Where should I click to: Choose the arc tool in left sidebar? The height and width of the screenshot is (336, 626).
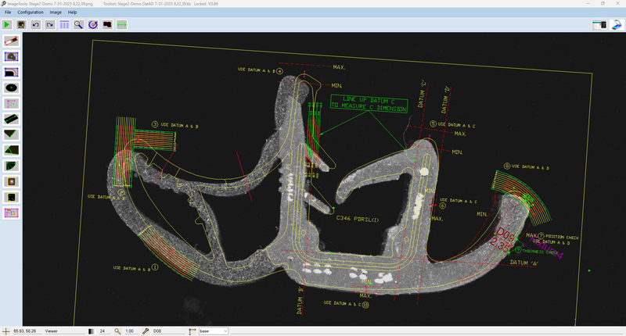[x=12, y=72]
